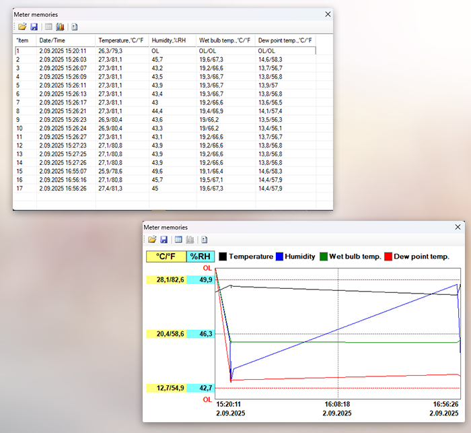Click report document icon in table window
471x433 pixels.
74,27
